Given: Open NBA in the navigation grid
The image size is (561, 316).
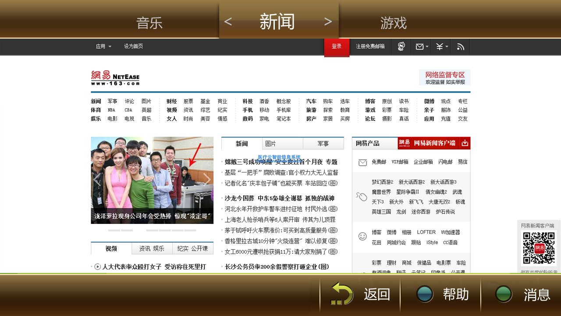Looking at the screenshot, I should tap(111, 110).
